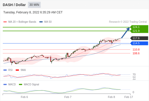The width and height of the screenshot is (149, 101).
Task: Click the Feb 7 date axis marker
Action: 68,97
